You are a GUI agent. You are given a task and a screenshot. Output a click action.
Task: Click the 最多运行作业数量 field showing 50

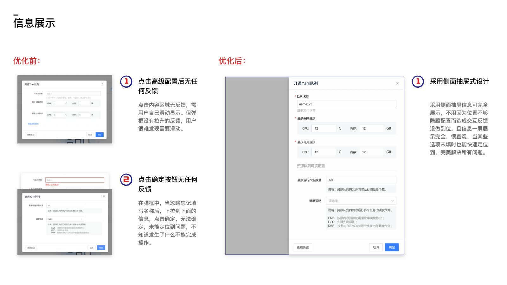(361, 180)
